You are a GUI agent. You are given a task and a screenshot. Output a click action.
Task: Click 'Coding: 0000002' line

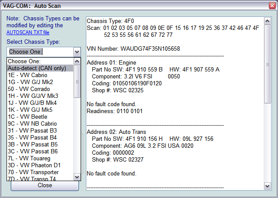click(x=113, y=153)
